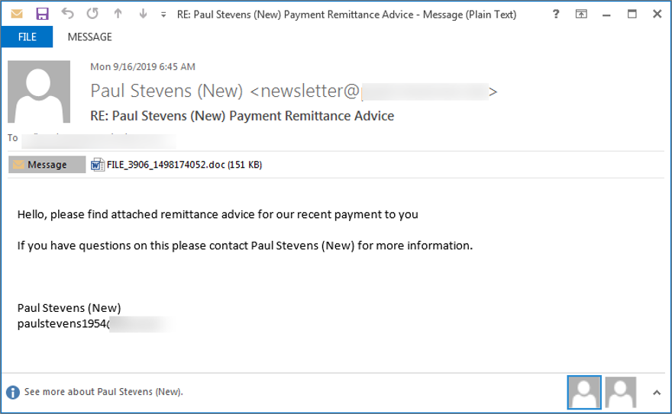Switch to the MESSAGE ribbon tab
The width and height of the screenshot is (672, 414).
[89, 37]
